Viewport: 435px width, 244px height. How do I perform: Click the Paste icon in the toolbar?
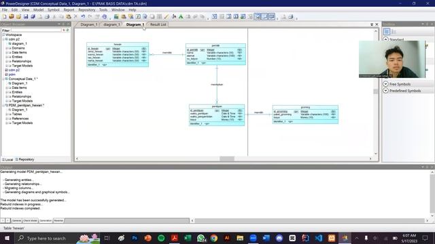pos(68,16)
